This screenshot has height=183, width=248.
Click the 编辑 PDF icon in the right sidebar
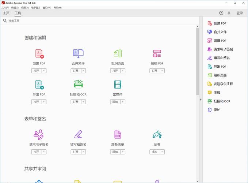point(210,41)
